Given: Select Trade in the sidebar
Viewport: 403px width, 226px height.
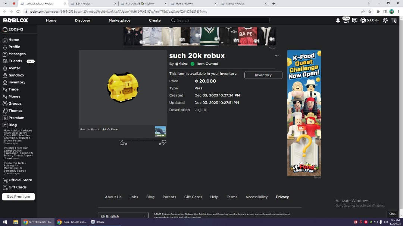Looking at the screenshot, I should click(14, 89).
